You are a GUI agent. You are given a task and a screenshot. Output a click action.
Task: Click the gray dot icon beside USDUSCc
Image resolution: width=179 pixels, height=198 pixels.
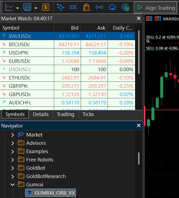[x=4, y=69]
